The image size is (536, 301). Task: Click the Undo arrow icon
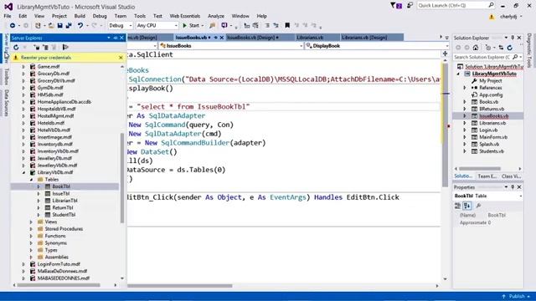[80, 26]
